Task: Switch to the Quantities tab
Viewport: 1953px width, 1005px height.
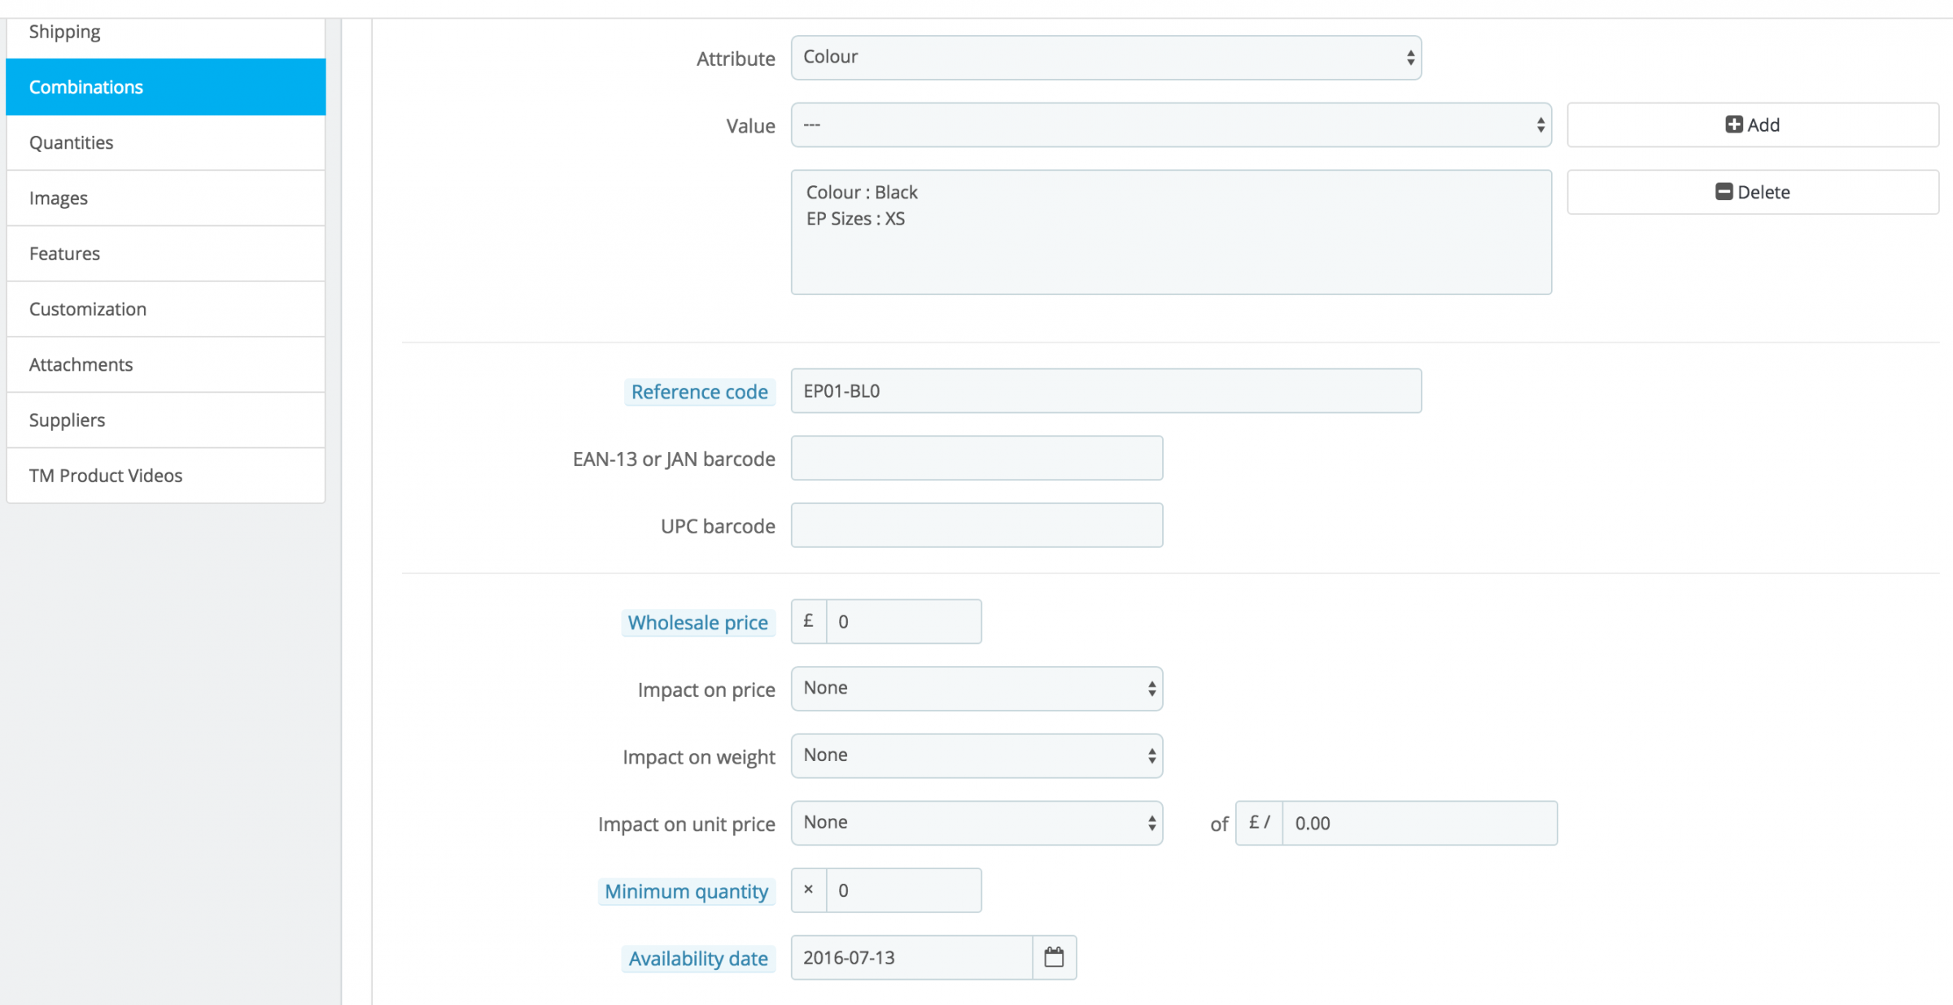Action: click(166, 142)
